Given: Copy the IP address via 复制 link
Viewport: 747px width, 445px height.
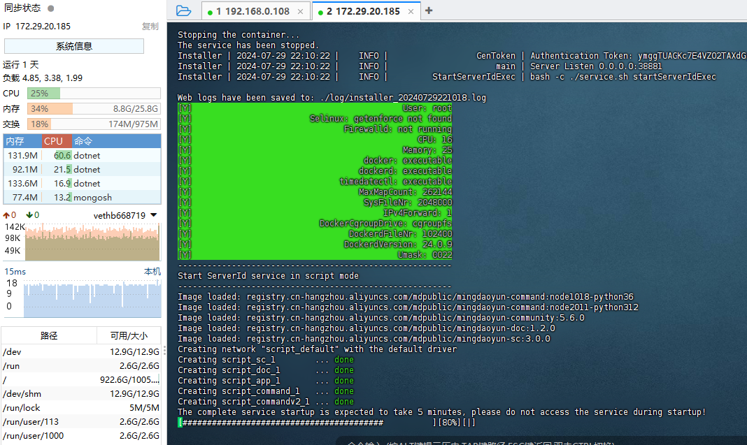Looking at the screenshot, I should (x=150, y=27).
